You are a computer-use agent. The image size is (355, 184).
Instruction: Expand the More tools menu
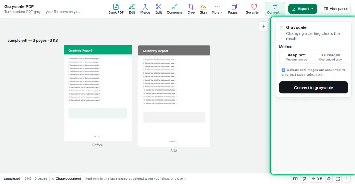217,9
